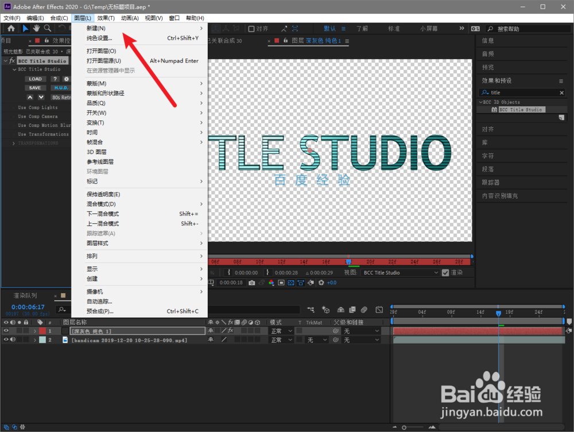Open the graph editor icon

[379, 310]
